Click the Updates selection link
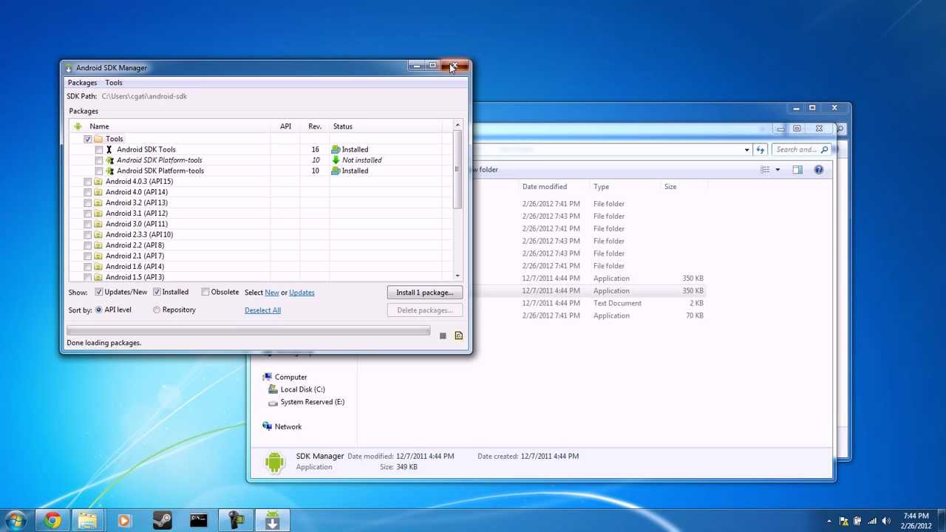Image resolution: width=946 pixels, height=532 pixels. (x=302, y=293)
